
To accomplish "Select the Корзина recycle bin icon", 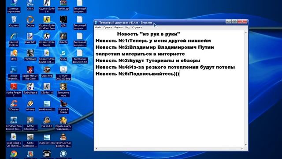I will [14, 22].
